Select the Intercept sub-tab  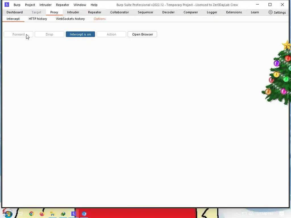click(x=13, y=19)
